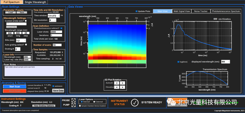
Task: Click the Laser Info Wavelength field 355
Action: tap(27, 57)
